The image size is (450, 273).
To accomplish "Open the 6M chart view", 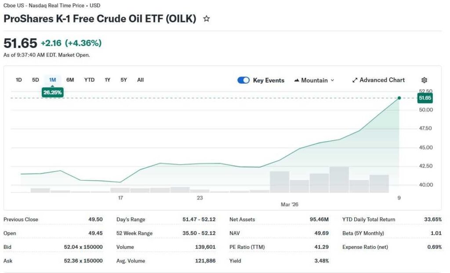I will [69, 80].
